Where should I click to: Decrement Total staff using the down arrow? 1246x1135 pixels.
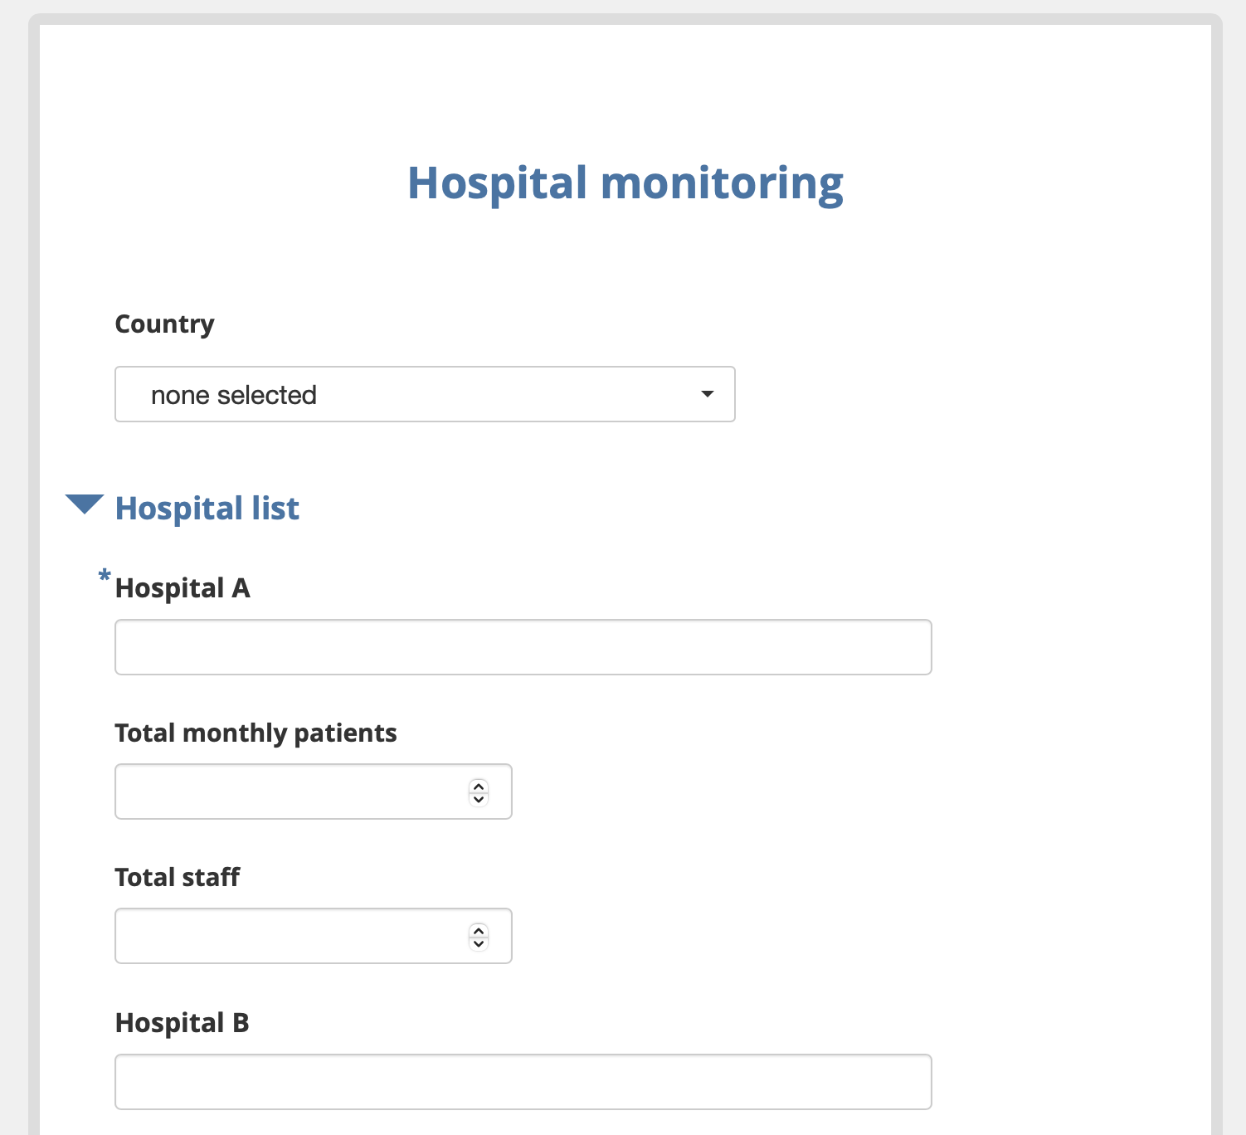pos(479,943)
